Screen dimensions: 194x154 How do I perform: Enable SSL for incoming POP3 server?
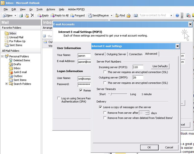[105, 72]
